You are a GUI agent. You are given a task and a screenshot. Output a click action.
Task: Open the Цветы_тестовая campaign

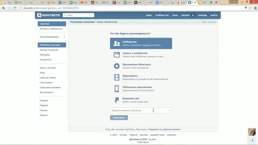(x=48, y=68)
